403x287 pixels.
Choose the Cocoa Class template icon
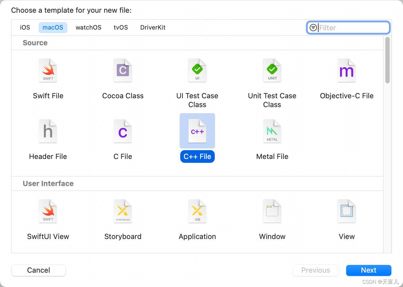123,70
